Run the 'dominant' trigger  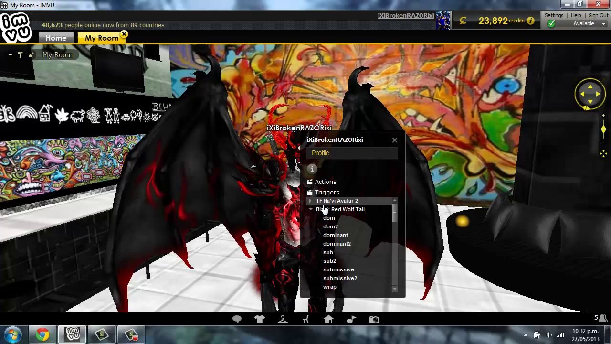click(336, 235)
